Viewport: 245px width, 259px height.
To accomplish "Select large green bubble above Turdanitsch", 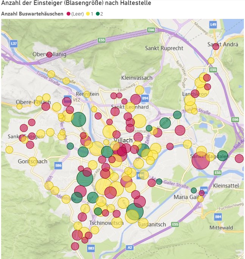I will tap(135, 211).
